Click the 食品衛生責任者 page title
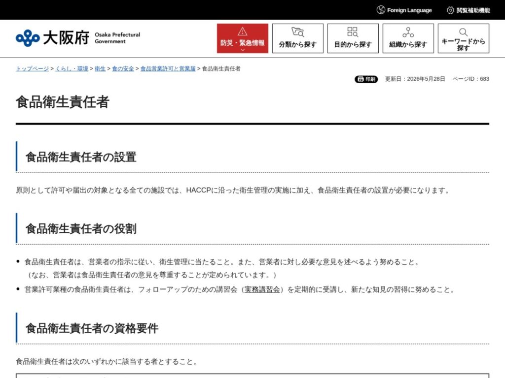Viewport: 505px width, 378px height. pos(63,102)
